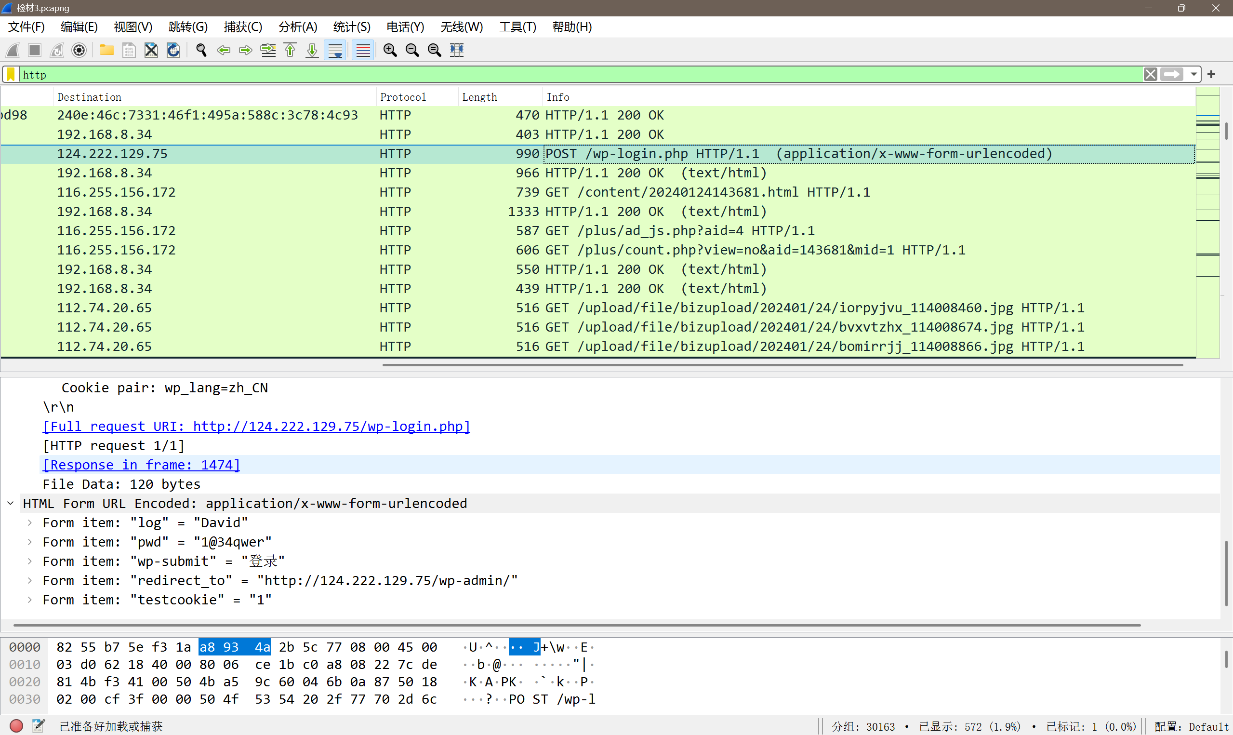Toggle auto-scroll during live capture
1233x735 pixels.
[x=335, y=50]
